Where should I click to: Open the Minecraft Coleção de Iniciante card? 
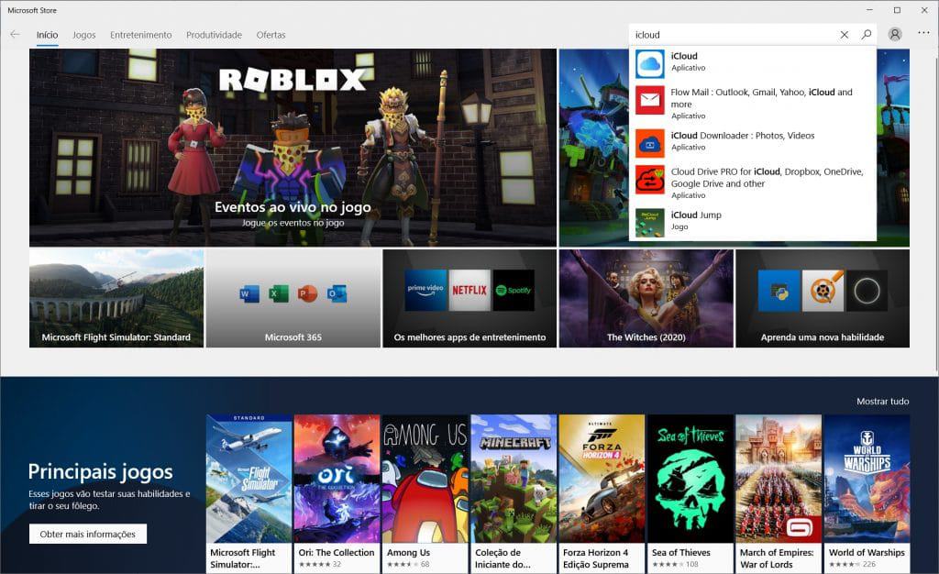[x=514, y=494]
